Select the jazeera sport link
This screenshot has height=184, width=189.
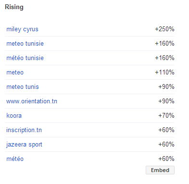point(24,145)
